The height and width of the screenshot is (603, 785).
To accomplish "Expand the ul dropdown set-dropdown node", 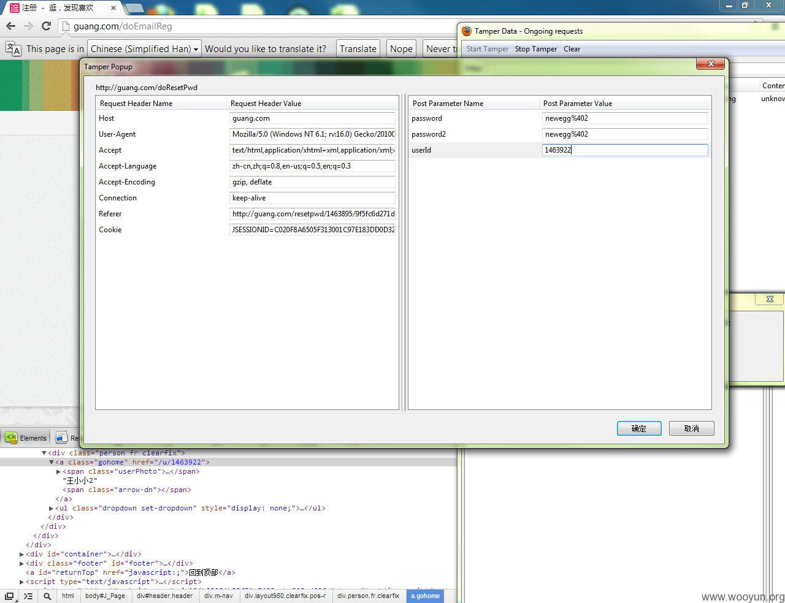I will pyautogui.click(x=52, y=508).
